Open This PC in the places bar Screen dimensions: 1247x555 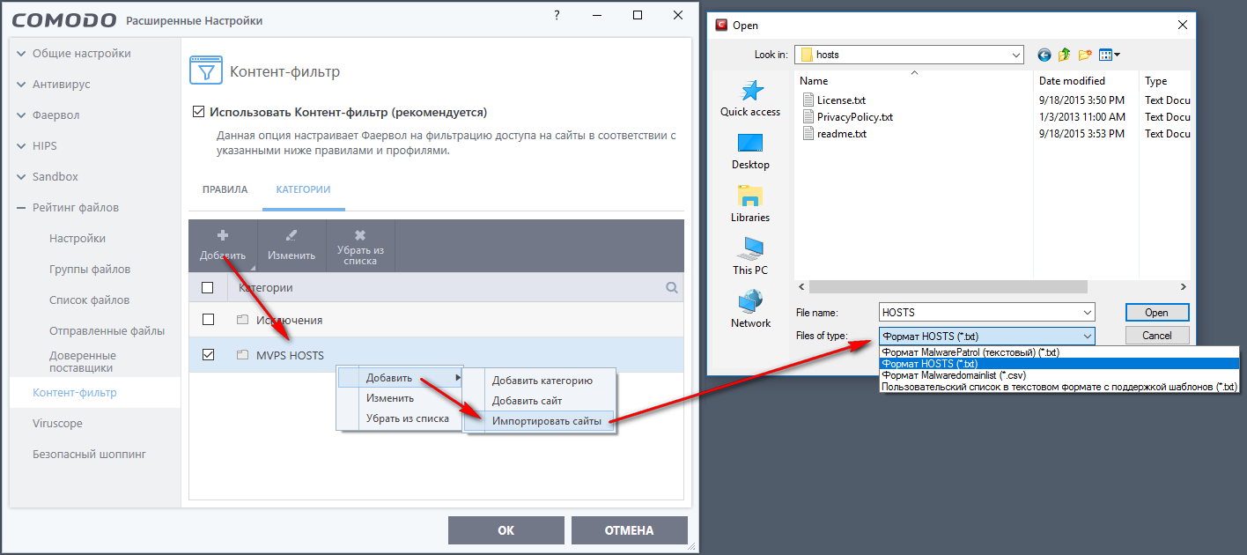pos(750,256)
